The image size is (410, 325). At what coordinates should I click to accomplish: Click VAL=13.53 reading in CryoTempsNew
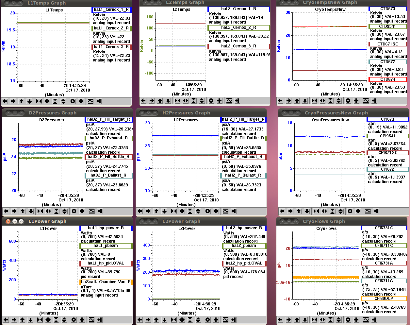(x=395, y=17)
